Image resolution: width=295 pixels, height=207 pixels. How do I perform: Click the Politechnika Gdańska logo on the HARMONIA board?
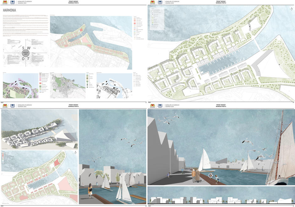pos(13,2)
